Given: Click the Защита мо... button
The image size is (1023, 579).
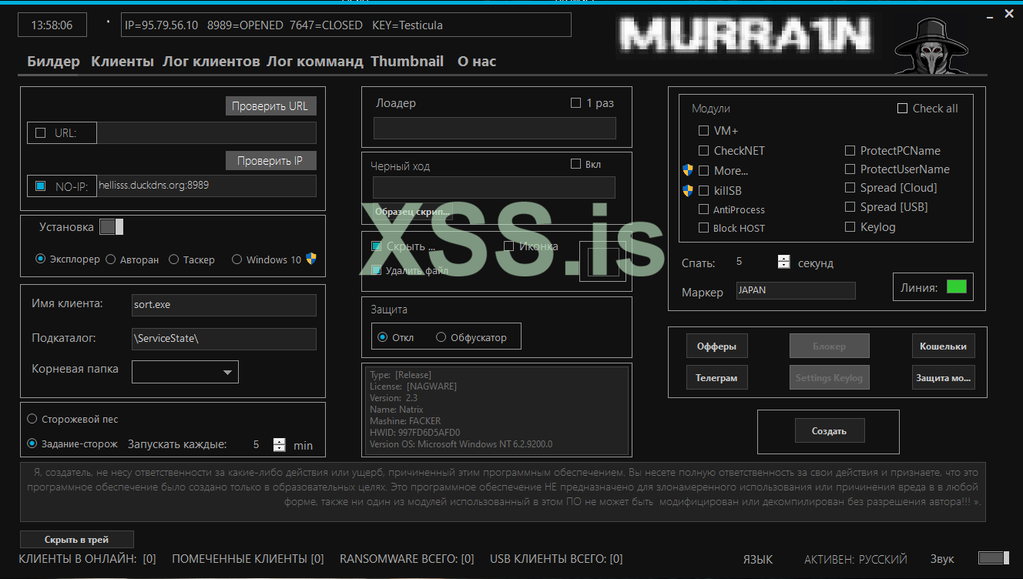Looking at the screenshot, I should tap(943, 378).
